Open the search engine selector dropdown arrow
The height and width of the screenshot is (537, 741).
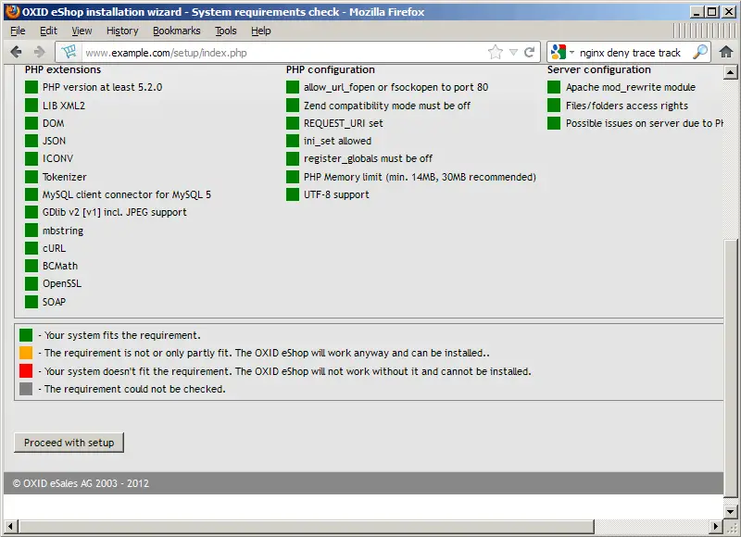(571, 53)
